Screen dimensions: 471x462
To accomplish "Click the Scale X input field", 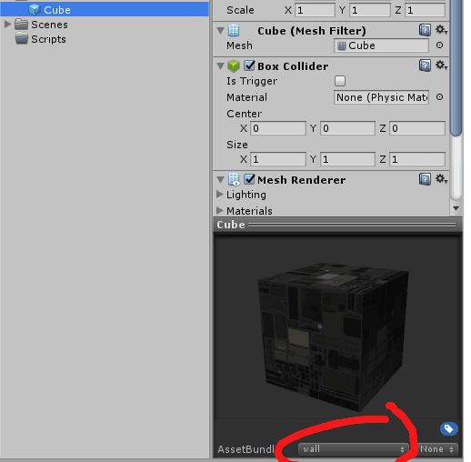I will coord(316,10).
